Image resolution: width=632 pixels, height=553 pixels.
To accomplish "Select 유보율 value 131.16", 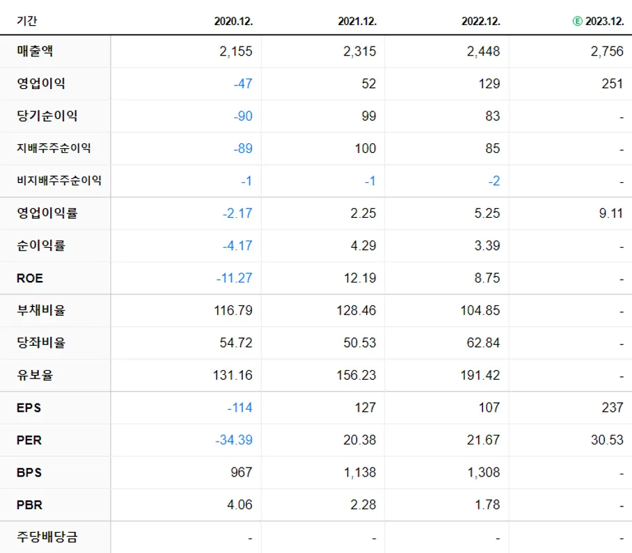I will (232, 376).
